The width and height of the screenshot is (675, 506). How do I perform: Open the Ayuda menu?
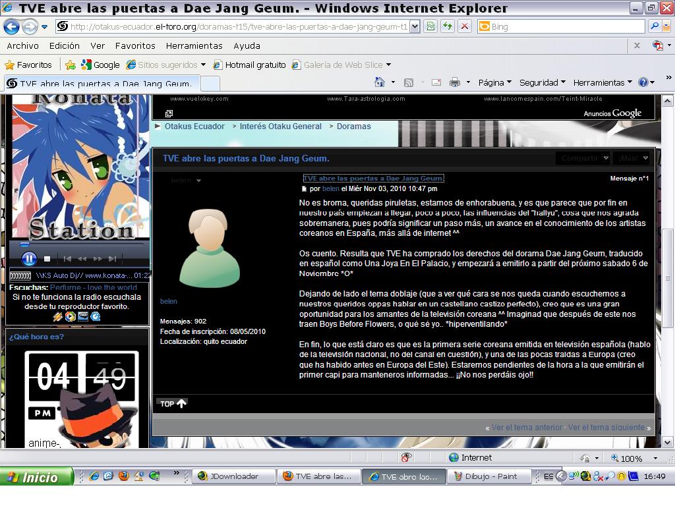tap(247, 45)
